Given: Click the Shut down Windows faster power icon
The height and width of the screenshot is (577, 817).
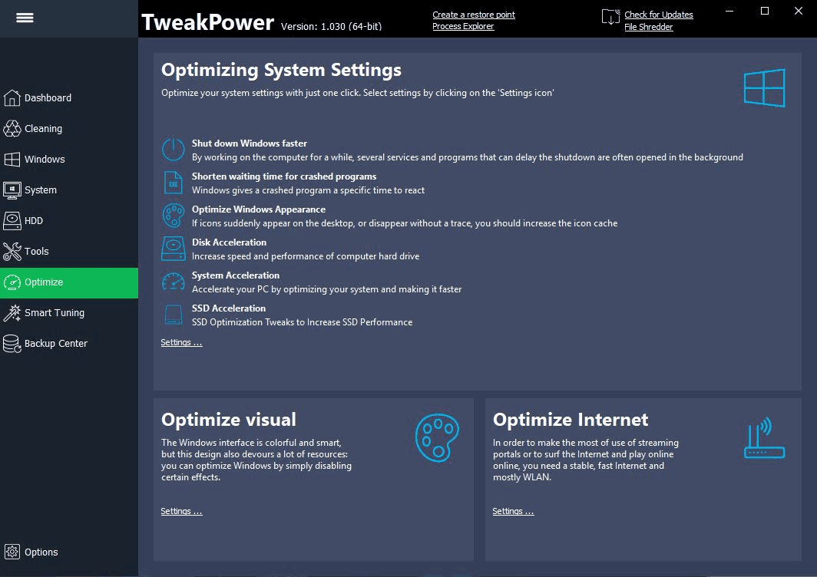Looking at the screenshot, I should pyautogui.click(x=173, y=150).
